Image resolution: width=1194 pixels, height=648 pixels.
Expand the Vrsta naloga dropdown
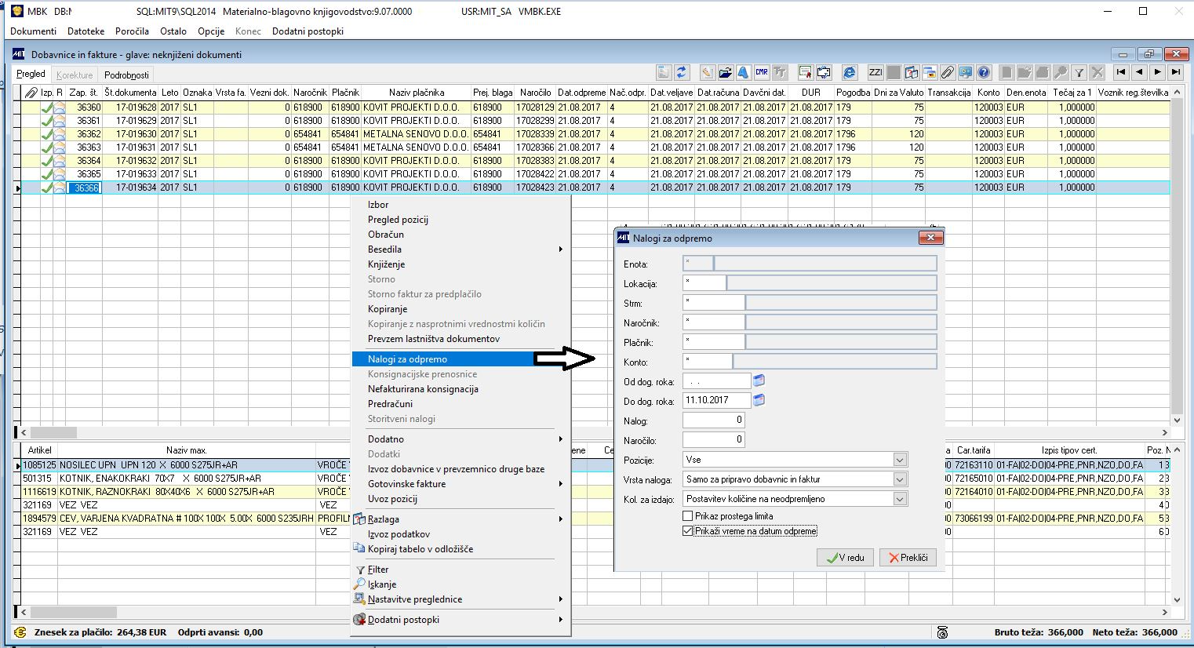pyautogui.click(x=900, y=479)
